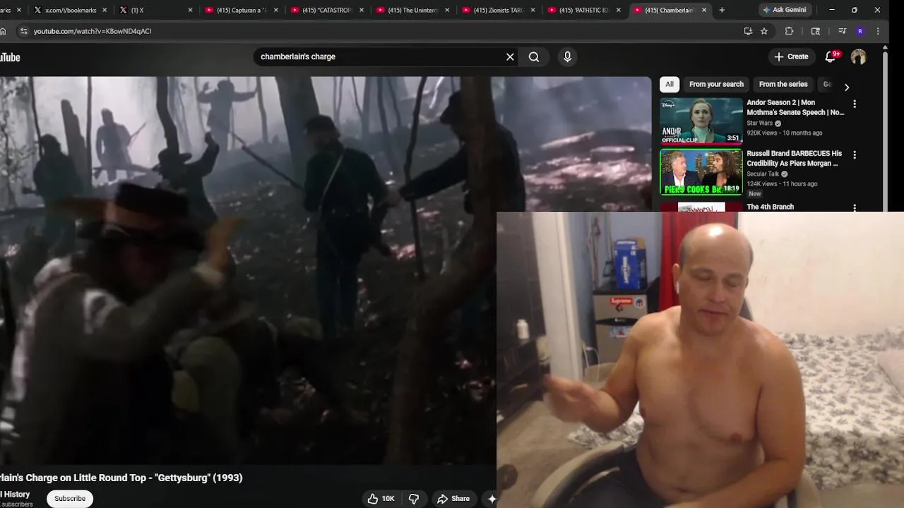This screenshot has height=508, width=904.
Task: Click the Create button
Action: 791,56
